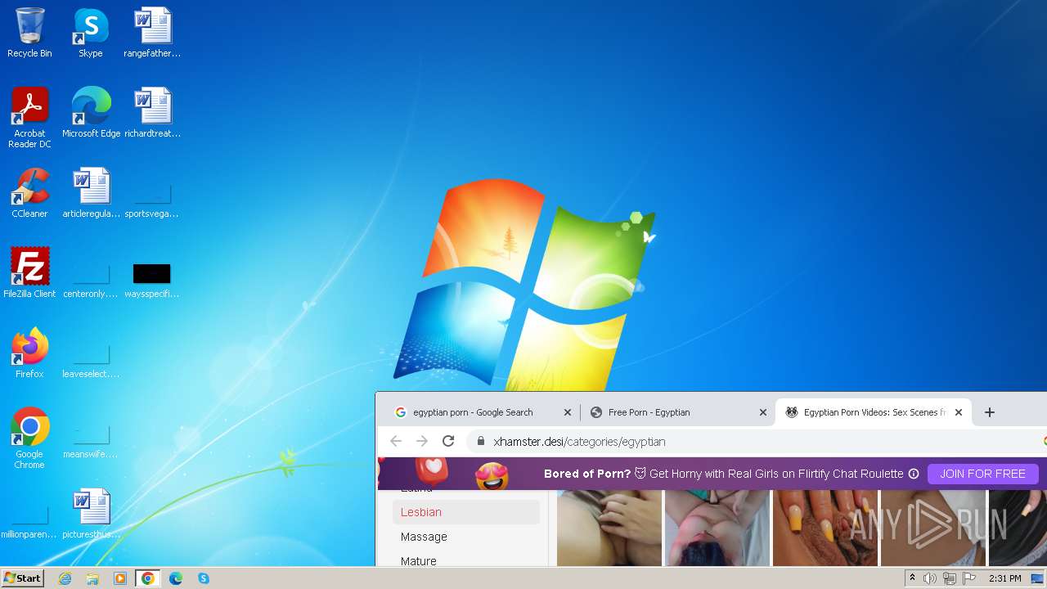This screenshot has width=1047, height=589.
Task: Select the rangefather Word document icon
Action: (152, 33)
